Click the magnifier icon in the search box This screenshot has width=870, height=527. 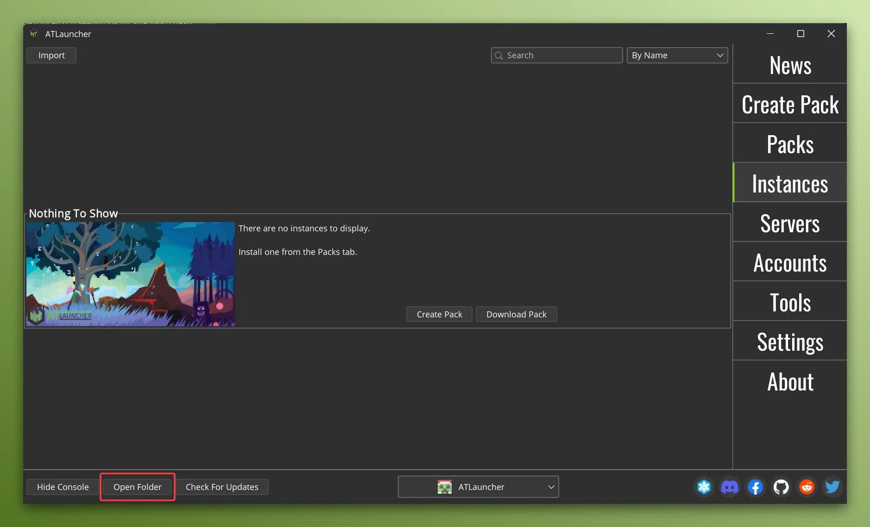[x=499, y=55]
